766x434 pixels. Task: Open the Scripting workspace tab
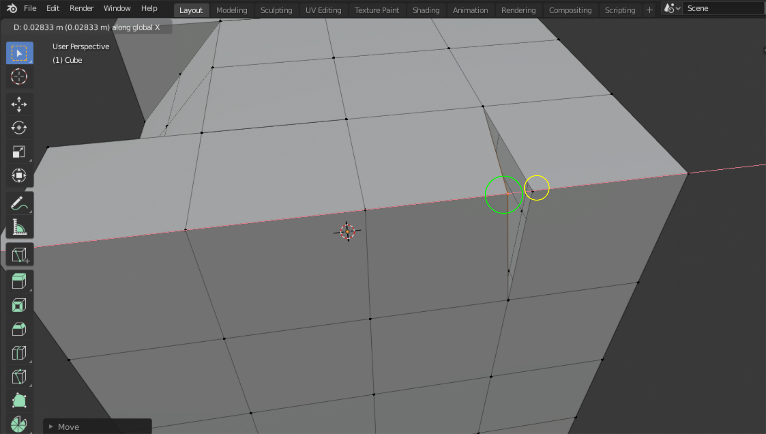click(620, 10)
